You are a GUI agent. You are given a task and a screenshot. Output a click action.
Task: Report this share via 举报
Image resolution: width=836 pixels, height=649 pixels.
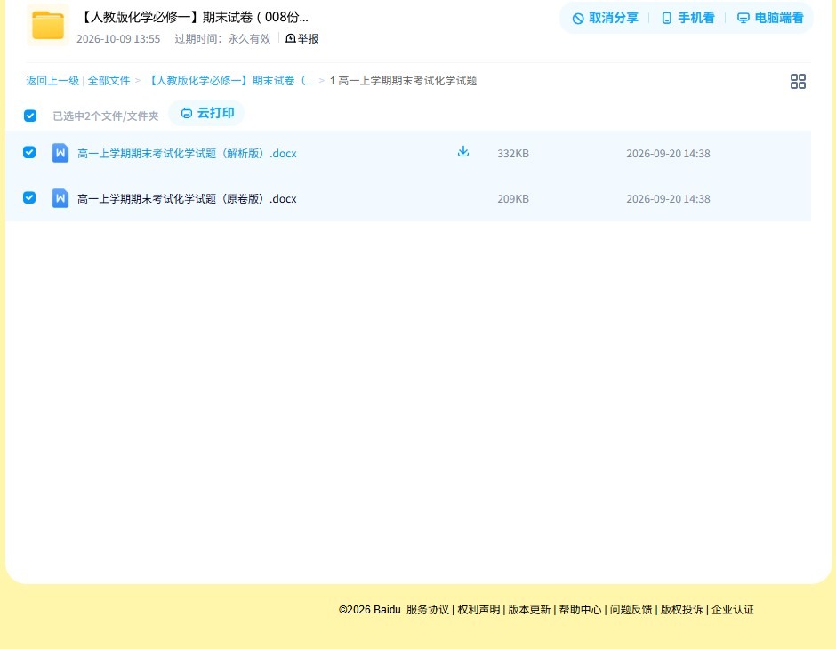pyautogui.click(x=302, y=39)
